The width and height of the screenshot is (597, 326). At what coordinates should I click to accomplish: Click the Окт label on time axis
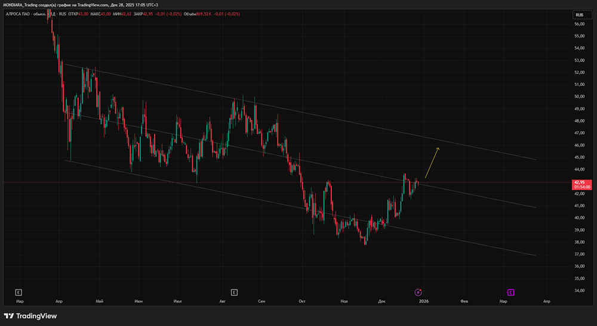point(303,302)
